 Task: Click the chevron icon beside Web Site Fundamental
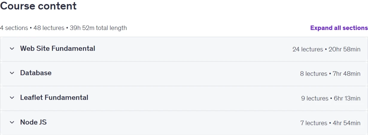12,48
